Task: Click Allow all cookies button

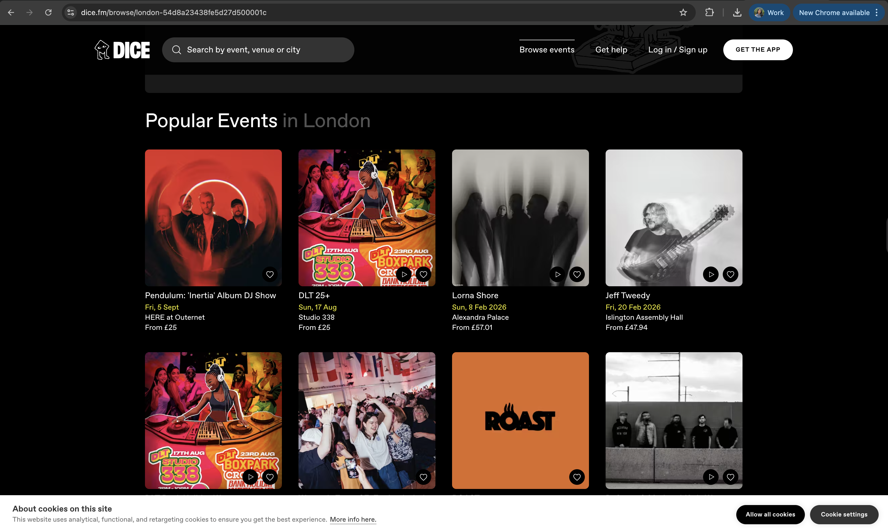Action: [770, 514]
